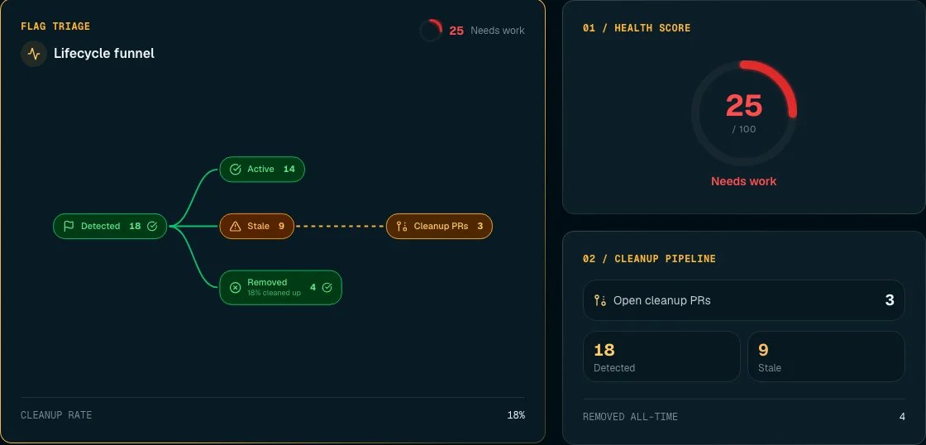Select the Active 14 funnel node
926x445 pixels.
pyautogui.click(x=262, y=170)
